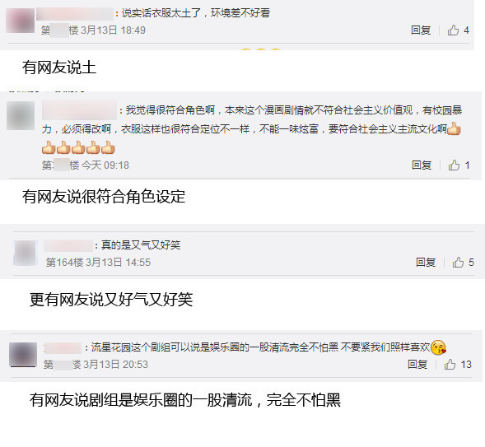
Task: Open username of the 09:18 commenter
Action: click(x=80, y=110)
